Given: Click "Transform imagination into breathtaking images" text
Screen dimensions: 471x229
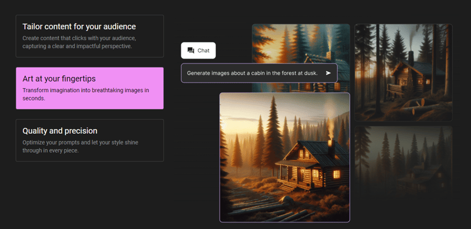Looking at the screenshot, I should 86,94.
